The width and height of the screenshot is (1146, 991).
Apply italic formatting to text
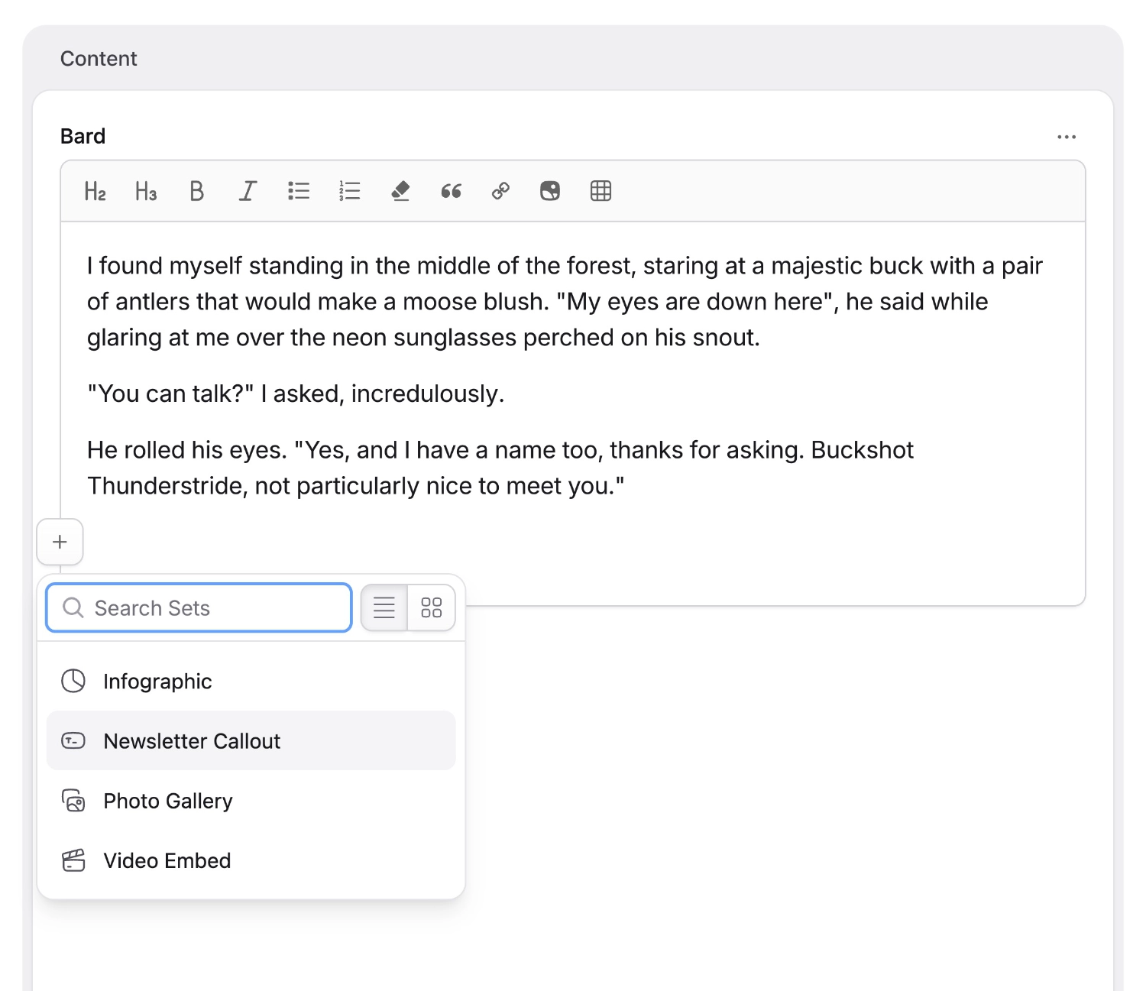tap(247, 191)
